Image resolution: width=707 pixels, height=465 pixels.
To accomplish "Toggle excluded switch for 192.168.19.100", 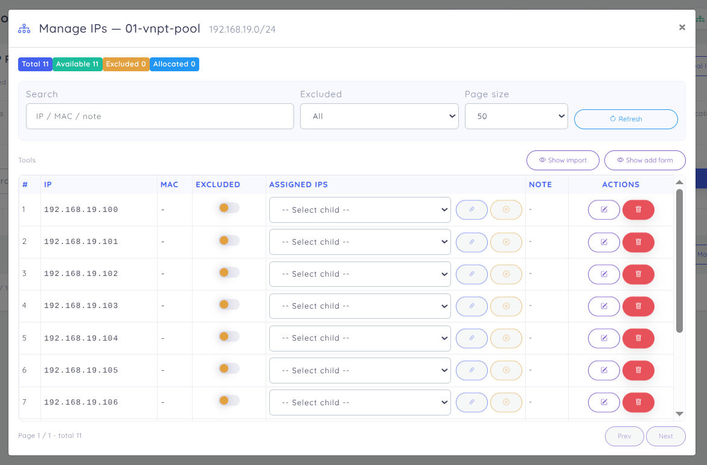I will (229, 208).
